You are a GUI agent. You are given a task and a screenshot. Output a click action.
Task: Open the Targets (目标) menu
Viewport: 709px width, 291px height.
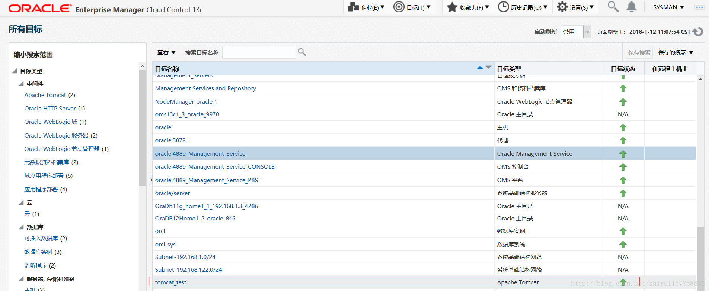tap(412, 7)
